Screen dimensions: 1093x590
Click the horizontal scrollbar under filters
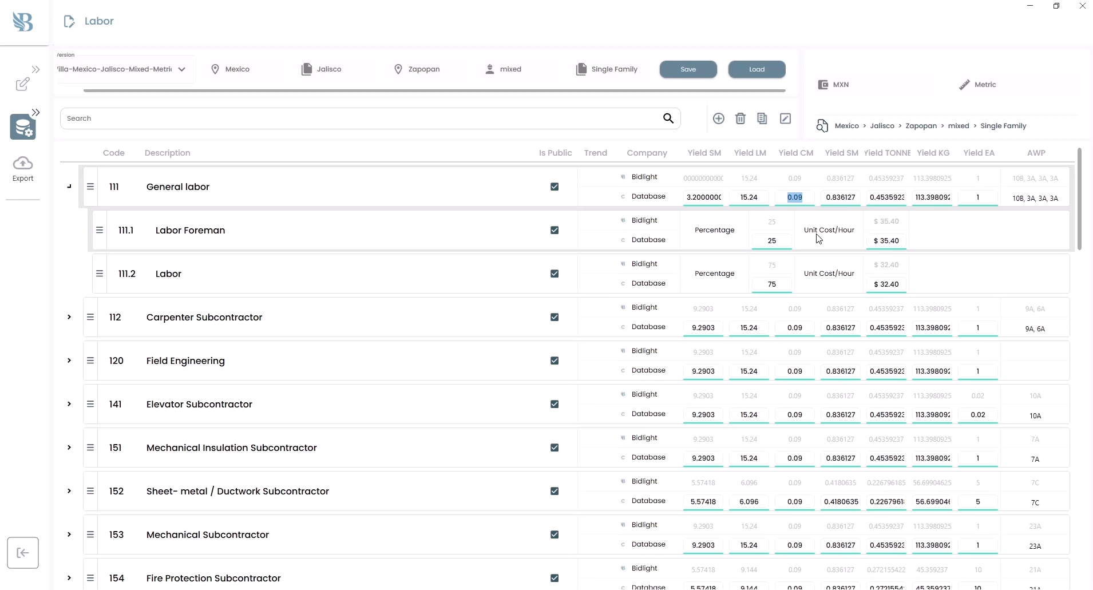coord(434,90)
